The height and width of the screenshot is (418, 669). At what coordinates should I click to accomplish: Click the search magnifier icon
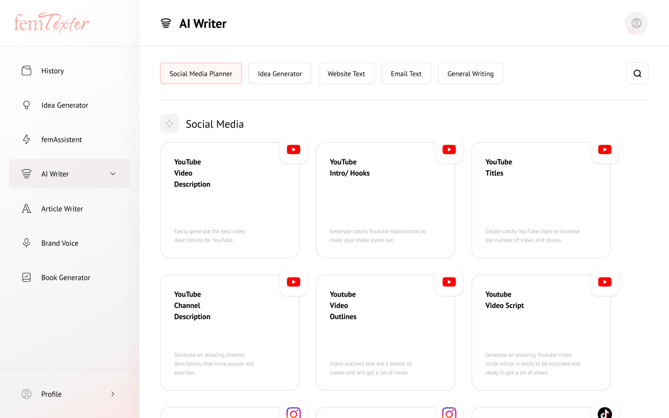point(637,73)
